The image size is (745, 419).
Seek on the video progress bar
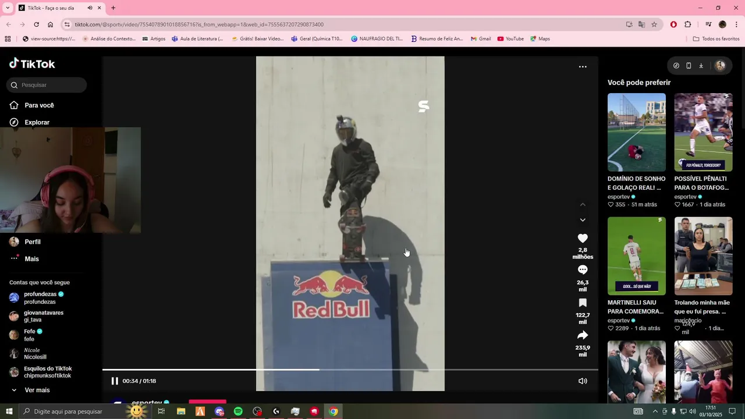[350, 370]
